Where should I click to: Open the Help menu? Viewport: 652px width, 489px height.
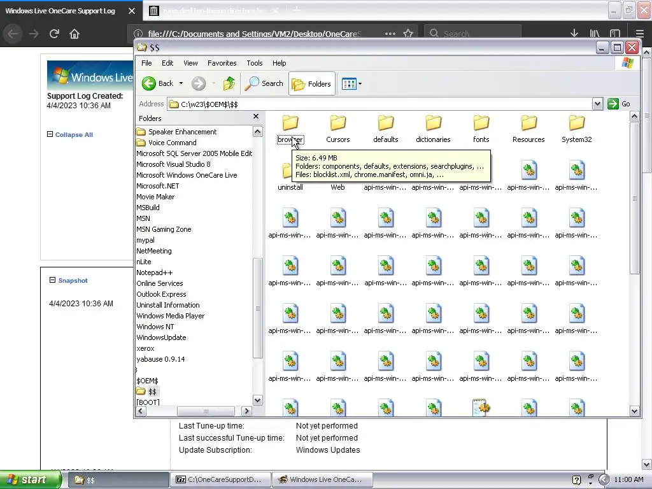point(279,63)
